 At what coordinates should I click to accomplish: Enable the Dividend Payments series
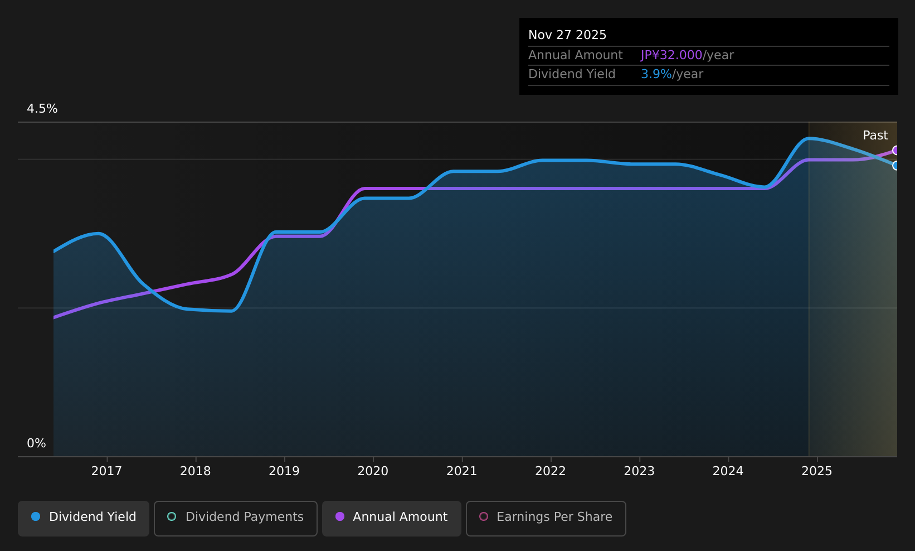pyautogui.click(x=236, y=519)
